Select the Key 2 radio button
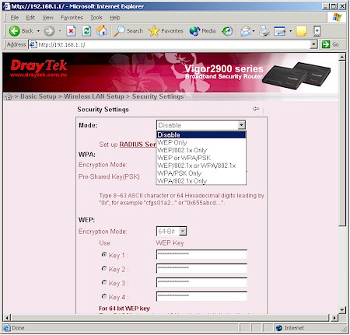This screenshot has height=335, width=350. pyautogui.click(x=104, y=269)
